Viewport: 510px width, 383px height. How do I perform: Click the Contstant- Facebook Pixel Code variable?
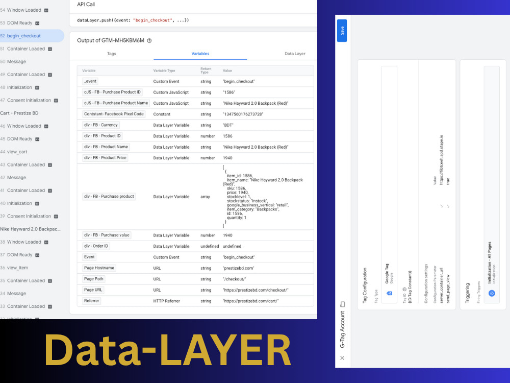coord(114,114)
